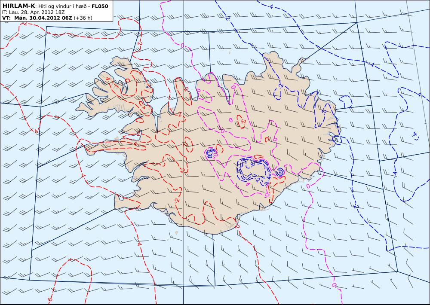
Task: Click the FL050 flight level label
Action: click(x=100, y=6)
